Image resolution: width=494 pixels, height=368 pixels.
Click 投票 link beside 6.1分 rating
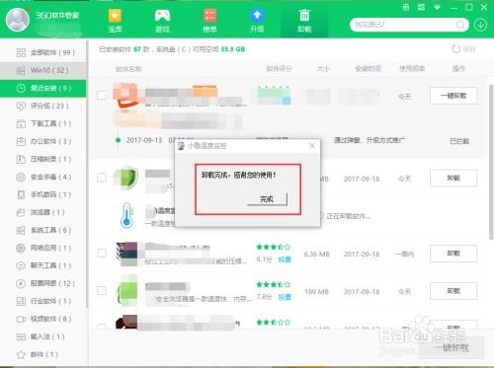[x=285, y=259]
